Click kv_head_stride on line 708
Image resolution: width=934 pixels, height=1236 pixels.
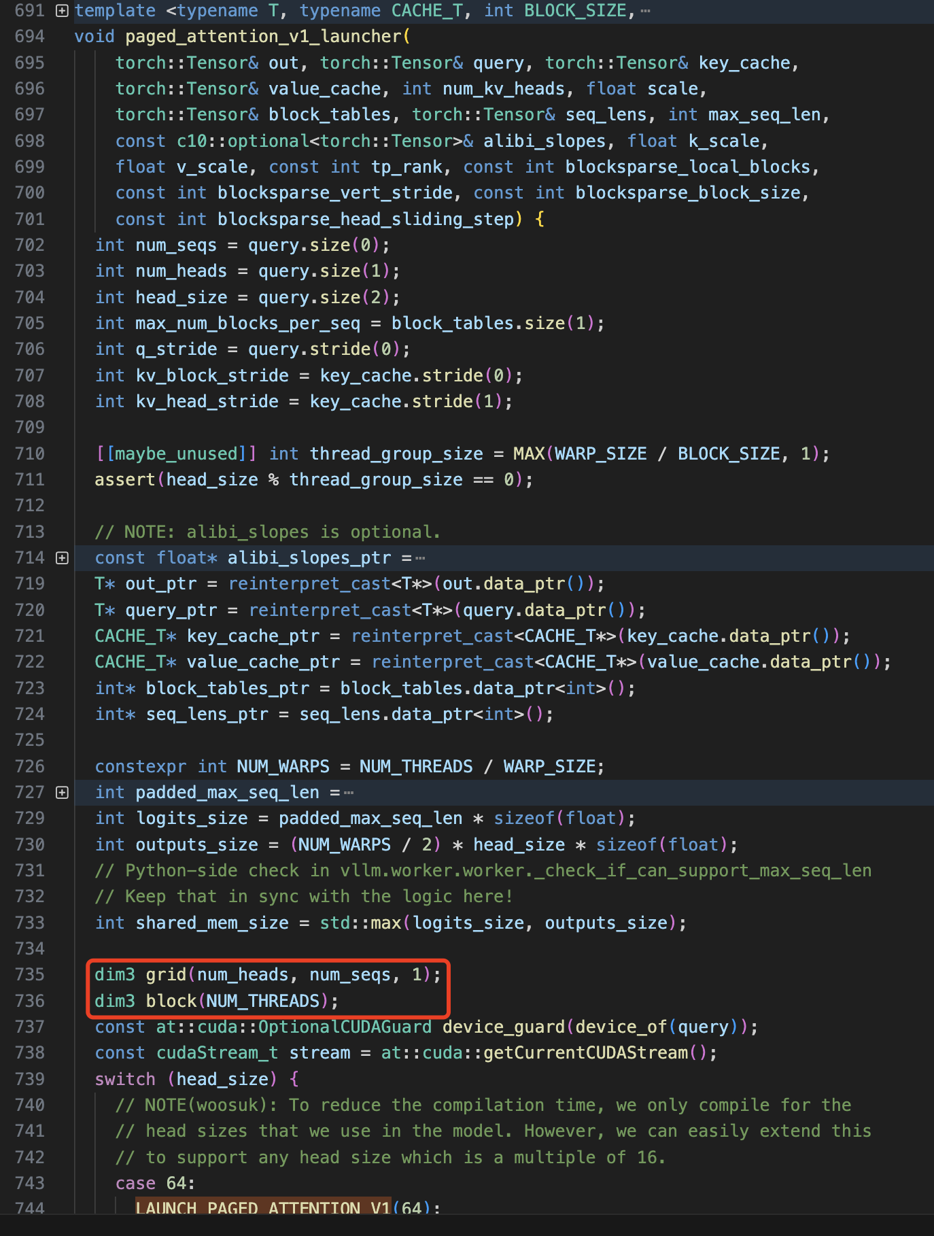point(207,401)
